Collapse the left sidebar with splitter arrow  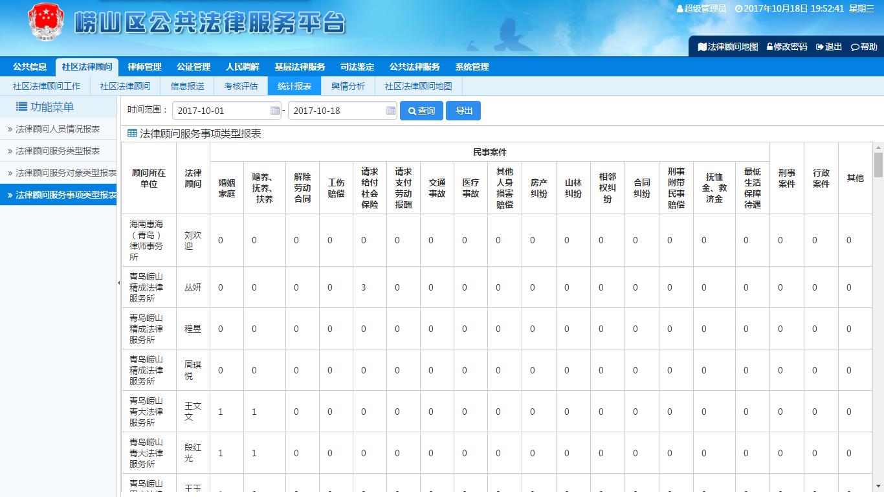pos(118,283)
